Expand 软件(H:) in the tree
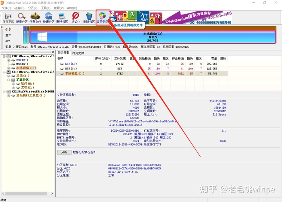Screen dimensions: 282x202 pyautogui.click(x=13, y=84)
